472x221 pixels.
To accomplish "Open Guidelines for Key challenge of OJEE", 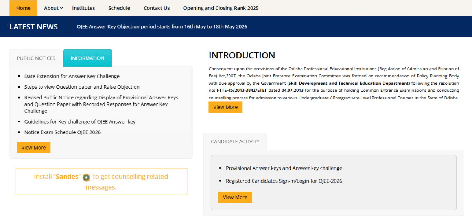I will (80, 122).
